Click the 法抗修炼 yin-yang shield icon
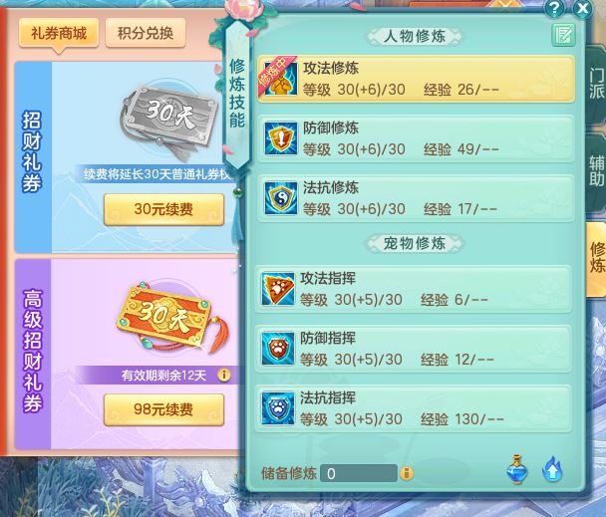 click(281, 198)
